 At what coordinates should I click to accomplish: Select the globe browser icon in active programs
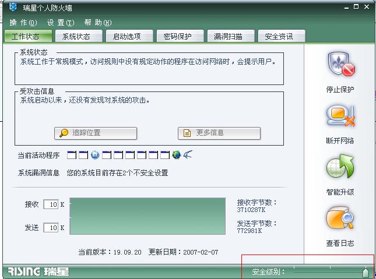tap(177, 155)
